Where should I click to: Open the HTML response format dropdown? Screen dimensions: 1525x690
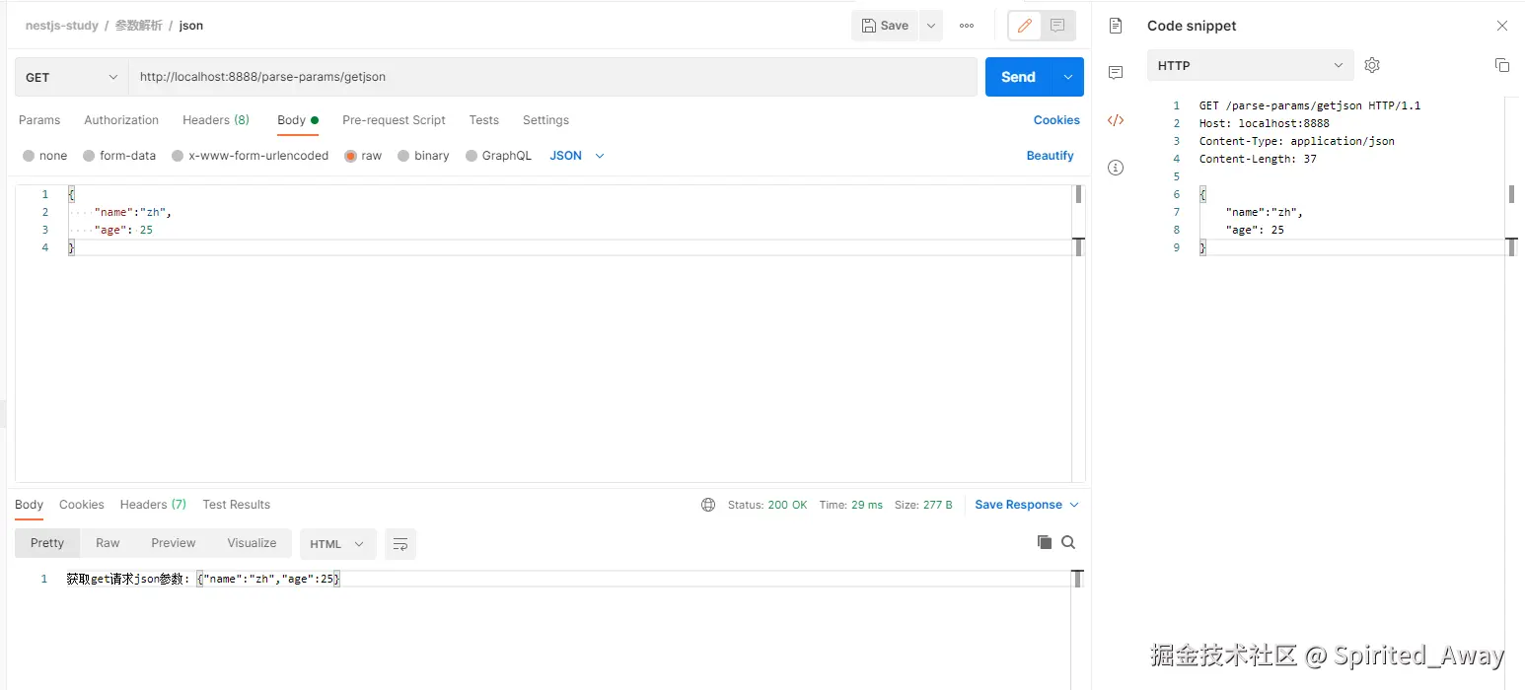[337, 544]
